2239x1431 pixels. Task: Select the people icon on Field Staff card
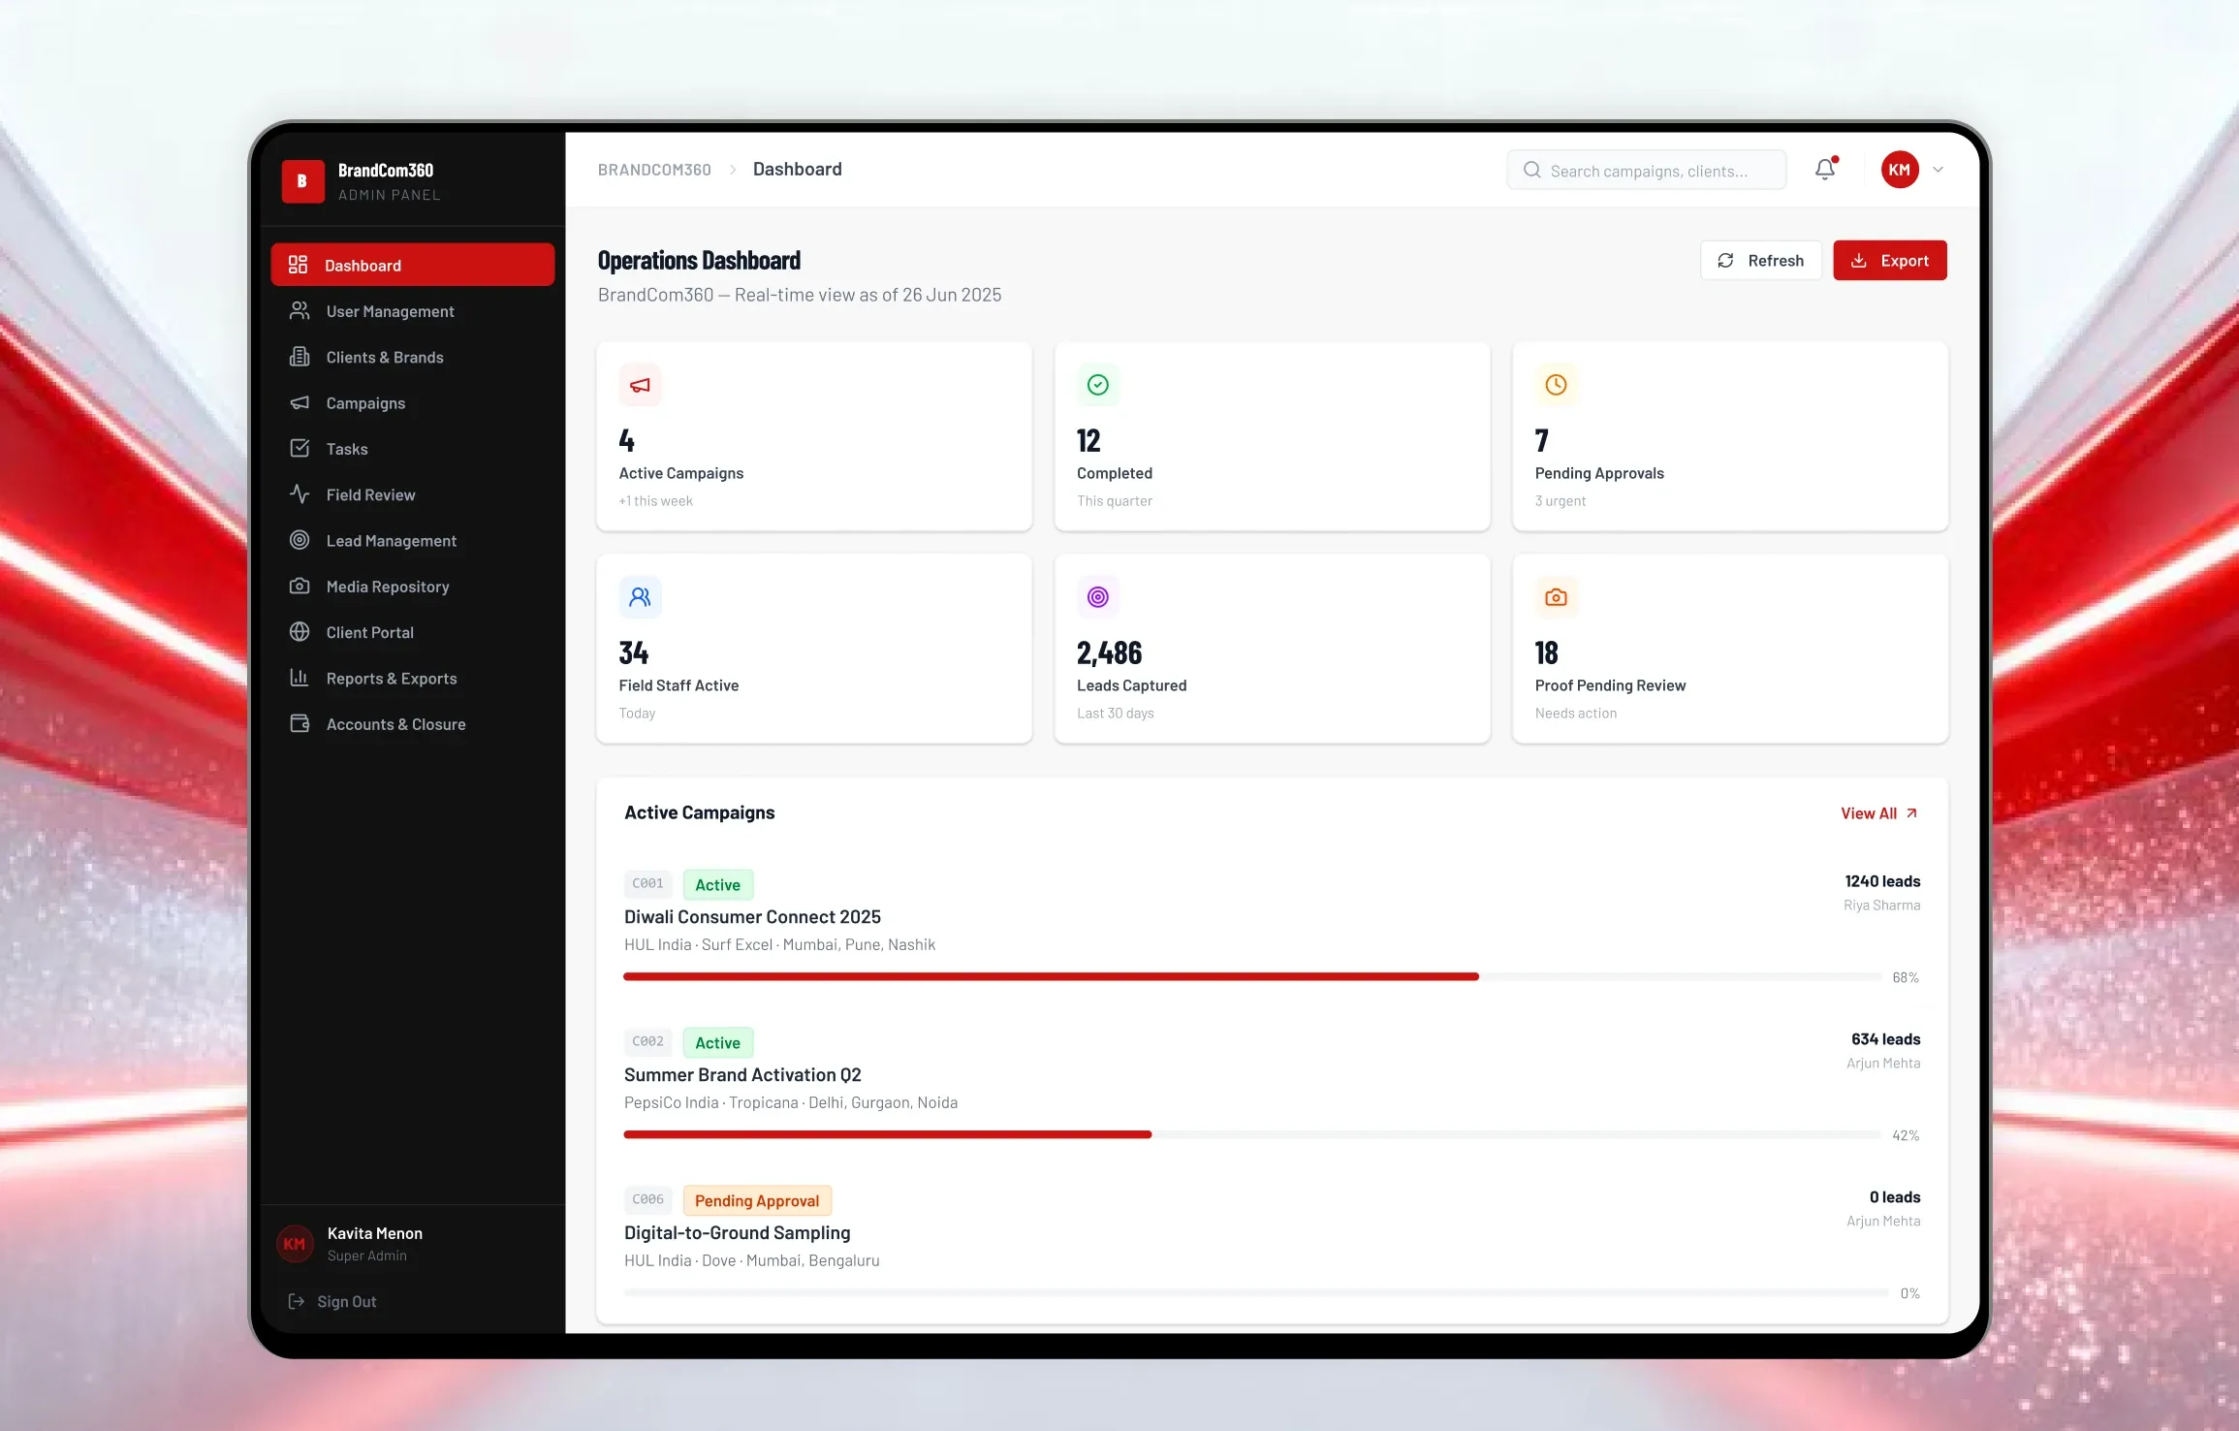pos(641,597)
